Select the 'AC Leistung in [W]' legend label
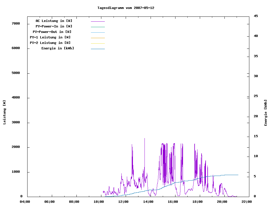This screenshot has height=208, width=278. point(54,21)
